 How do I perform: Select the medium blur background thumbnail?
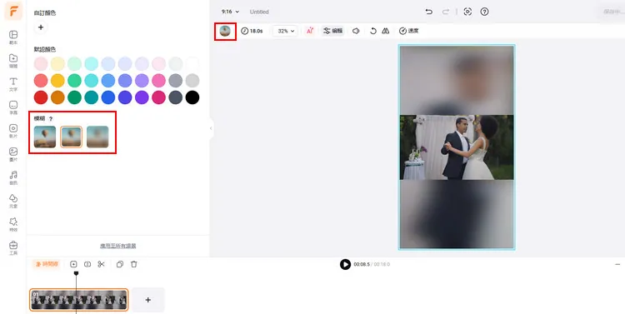coord(71,137)
